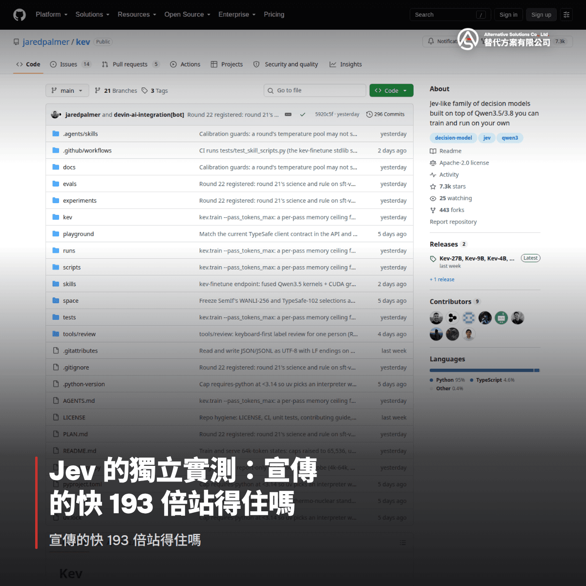Open Security and quality tab
This screenshot has width=586, height=586.
coord(286,64)
